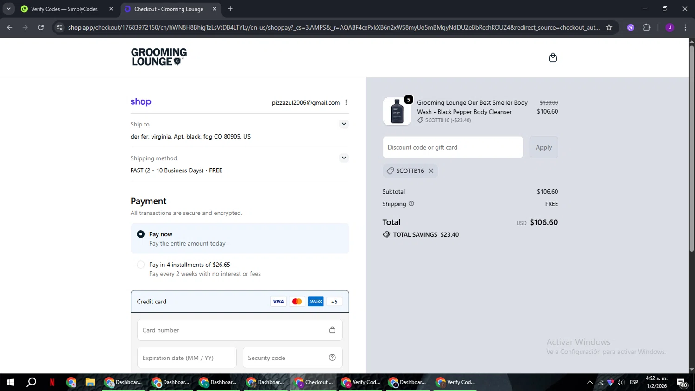
Task: Click the page vertical scrollbar
Action: 691,148
